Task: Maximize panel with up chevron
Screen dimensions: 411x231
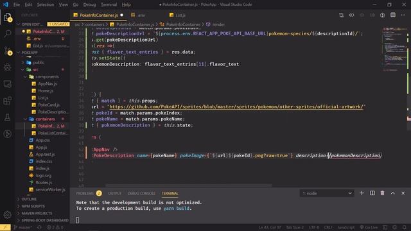Action: tap(392, 193)
